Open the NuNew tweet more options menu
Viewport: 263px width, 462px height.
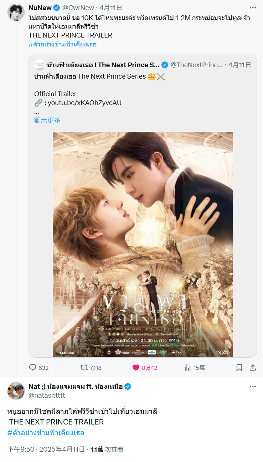click(253, 8)
